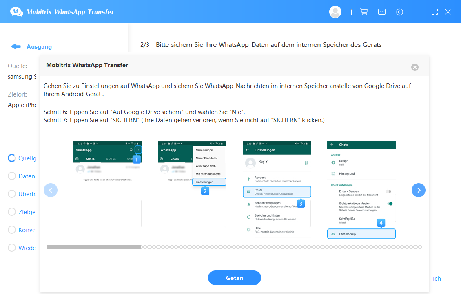Click the Einstellungen menu screenshot thumbnail
461x294 pixels.
192,184
